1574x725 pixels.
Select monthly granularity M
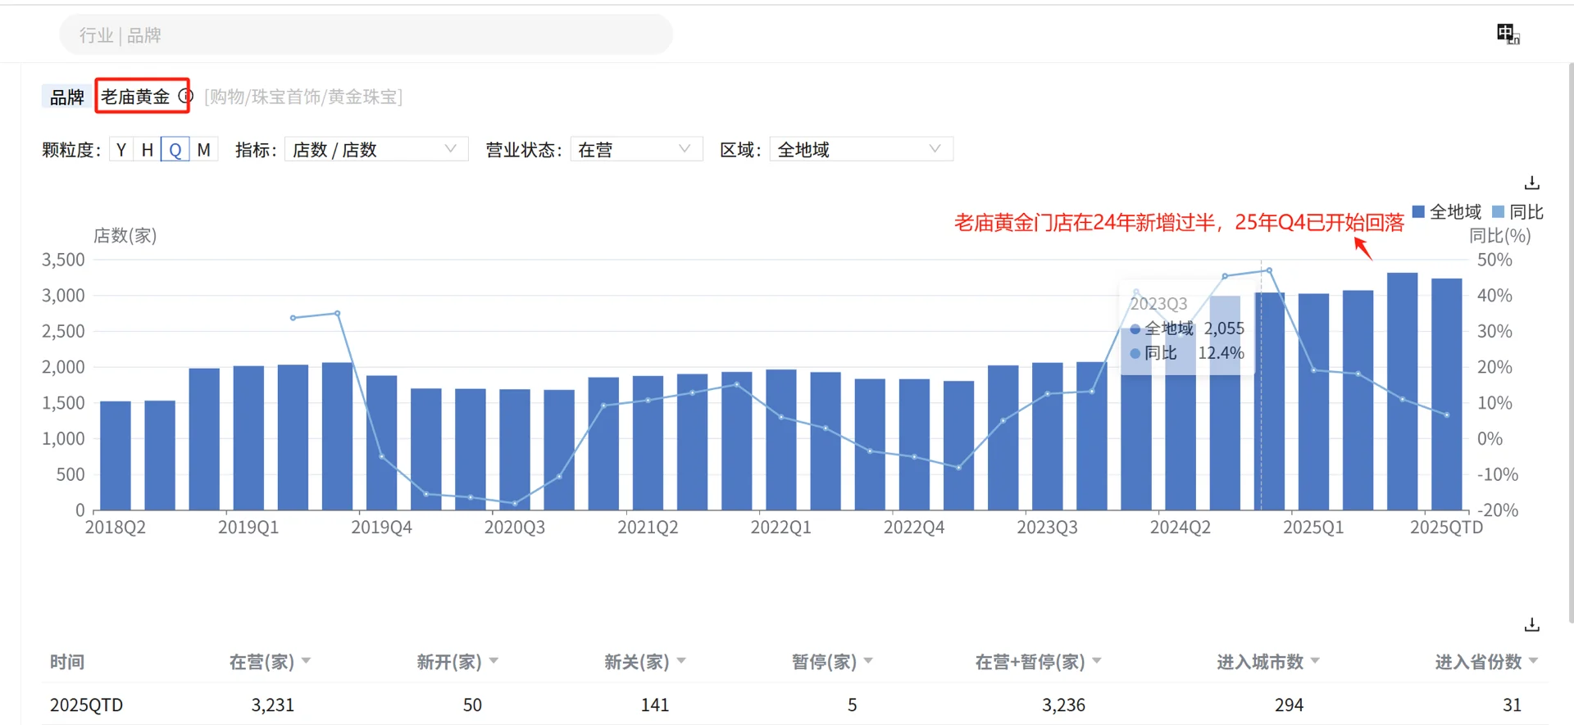(x=204, y=150)
